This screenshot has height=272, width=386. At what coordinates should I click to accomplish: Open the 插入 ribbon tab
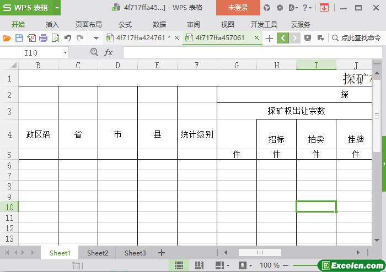click(x=52, y=25)
